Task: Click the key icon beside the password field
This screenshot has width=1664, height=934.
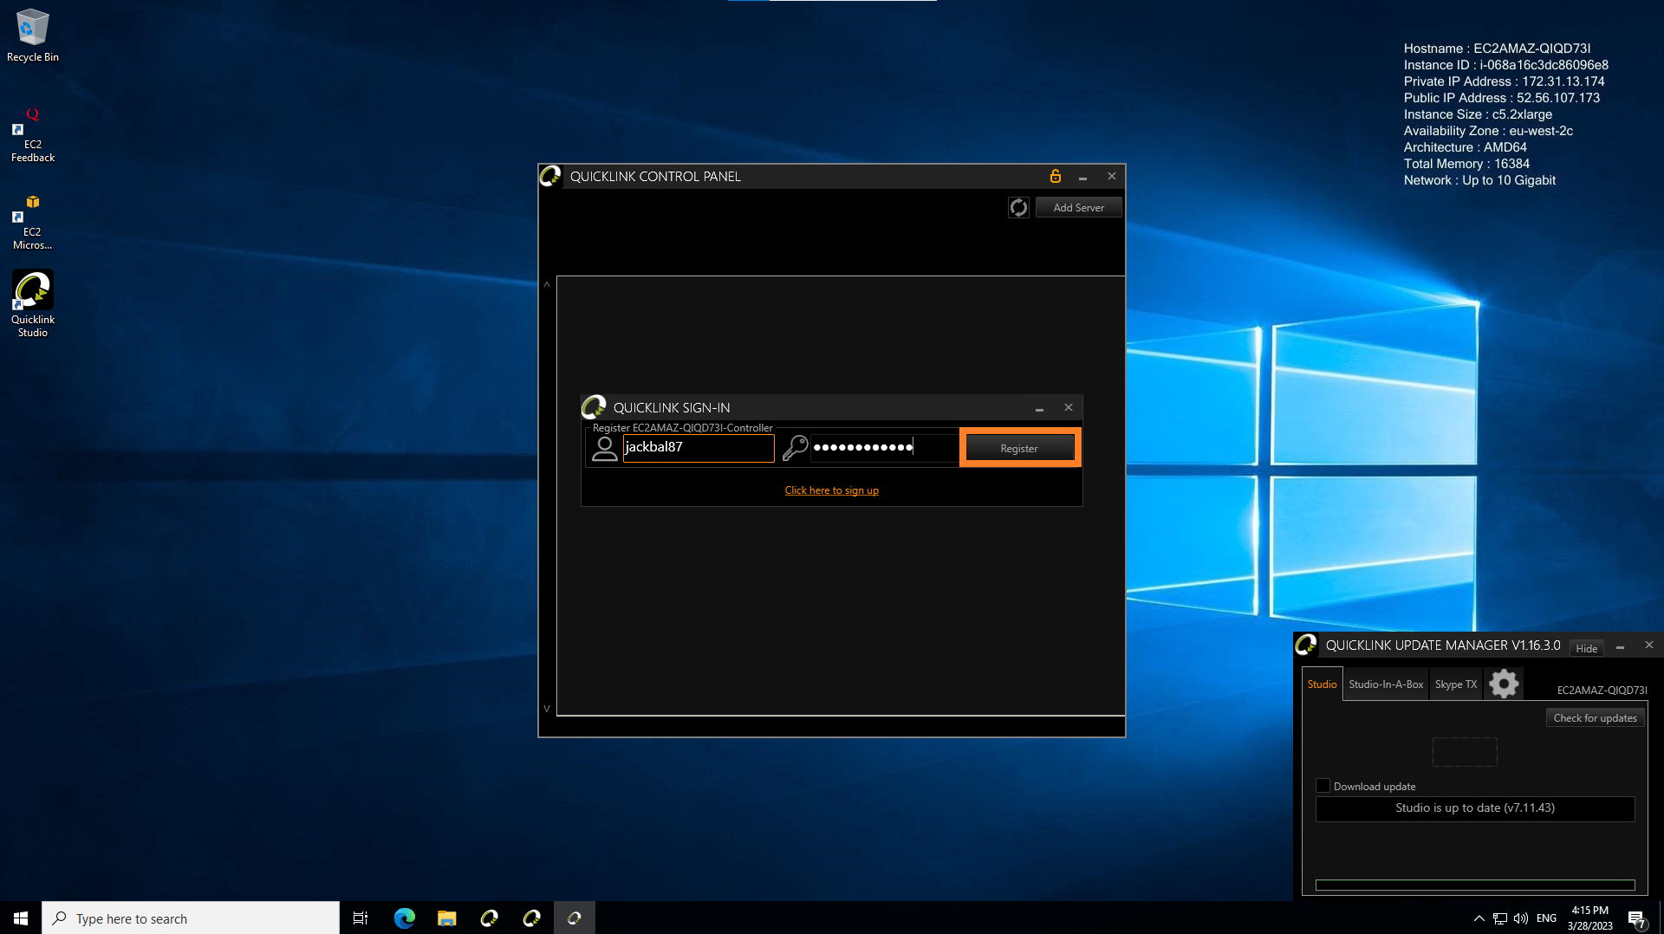Action: click(x=795, y=448)
